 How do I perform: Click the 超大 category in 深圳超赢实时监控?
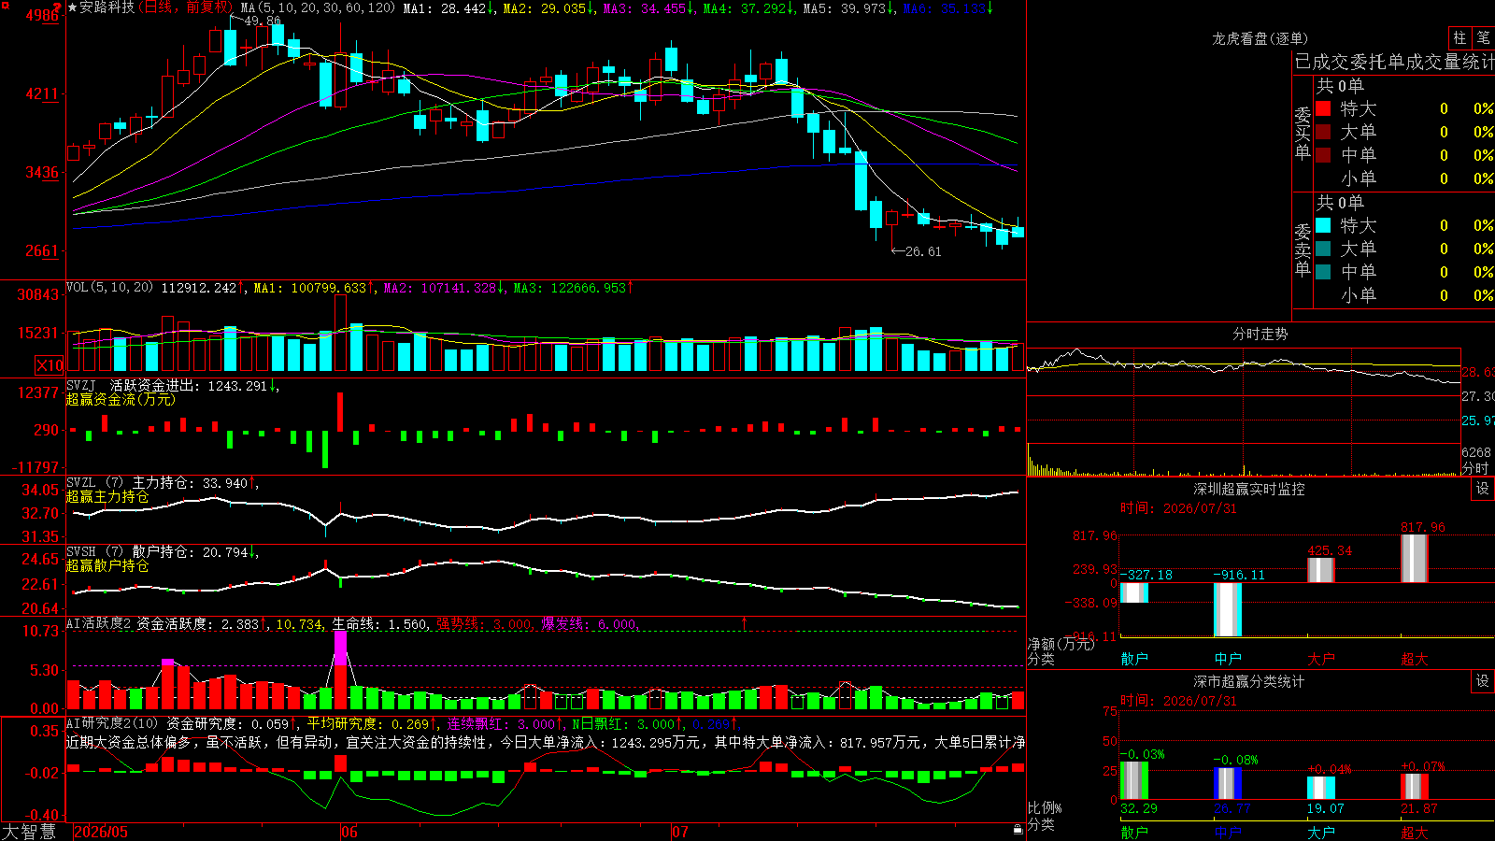click(1415, 659)
